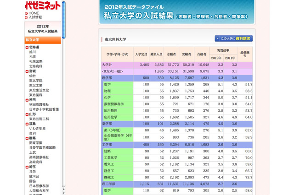Viewport: 294px width, 195px height.
Task: Open 日本医療科学 link
Action: pyautogui.click(x=39, y=186)
